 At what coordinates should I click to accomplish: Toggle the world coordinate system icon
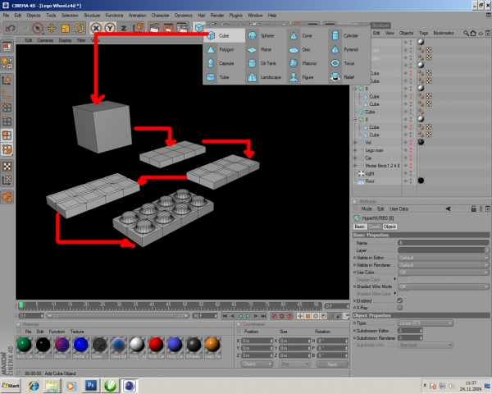pos(138,28)
